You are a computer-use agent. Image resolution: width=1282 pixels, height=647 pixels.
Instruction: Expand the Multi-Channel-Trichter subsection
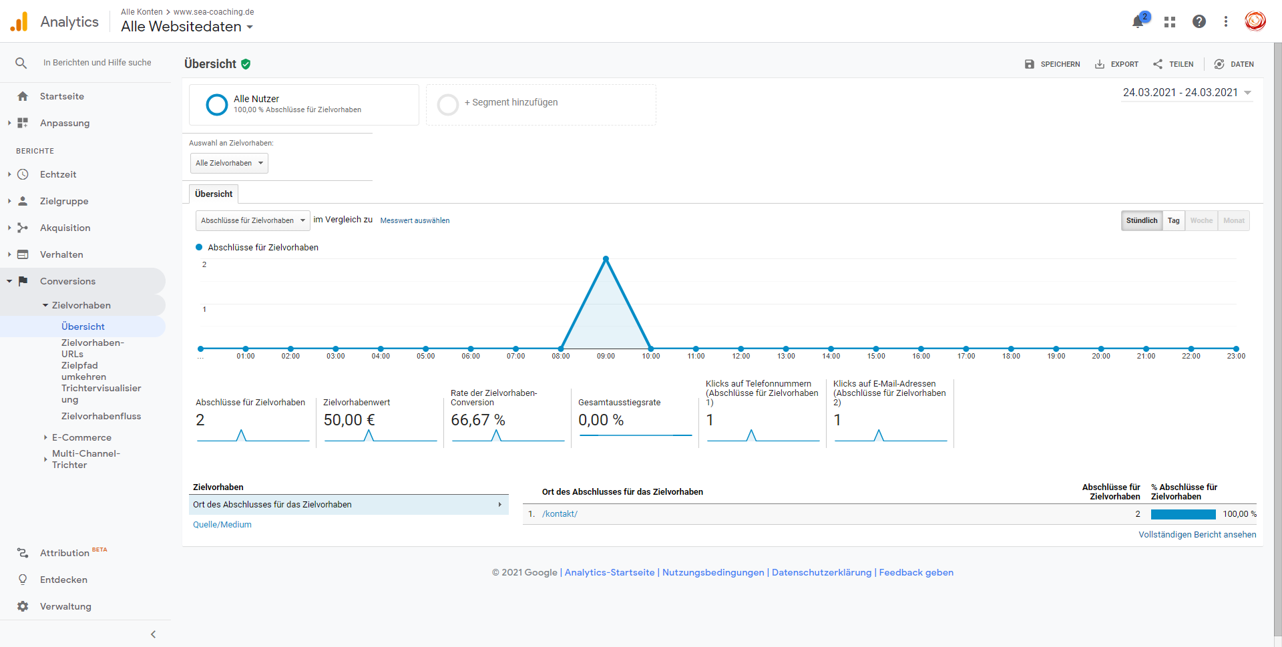[45, 459]
